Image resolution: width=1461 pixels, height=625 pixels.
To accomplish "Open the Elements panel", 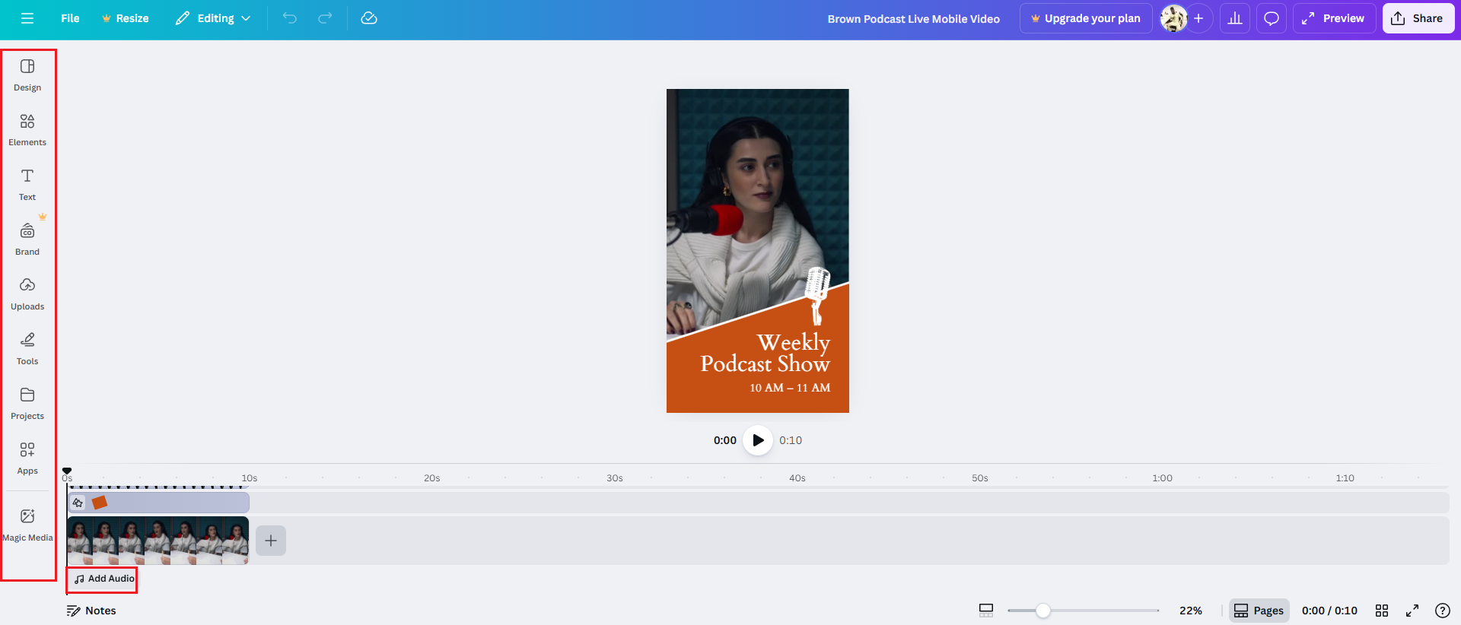I will pos(27,130).
